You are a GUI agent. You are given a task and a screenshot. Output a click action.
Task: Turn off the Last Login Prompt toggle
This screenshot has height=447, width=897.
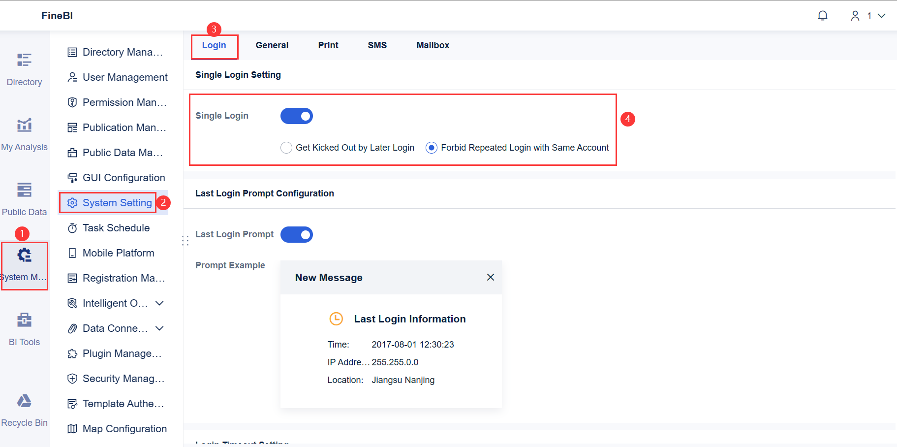[296, 234]
